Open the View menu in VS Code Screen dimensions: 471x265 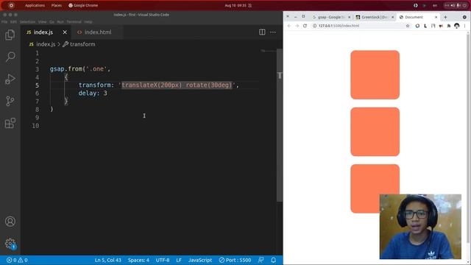43,22
